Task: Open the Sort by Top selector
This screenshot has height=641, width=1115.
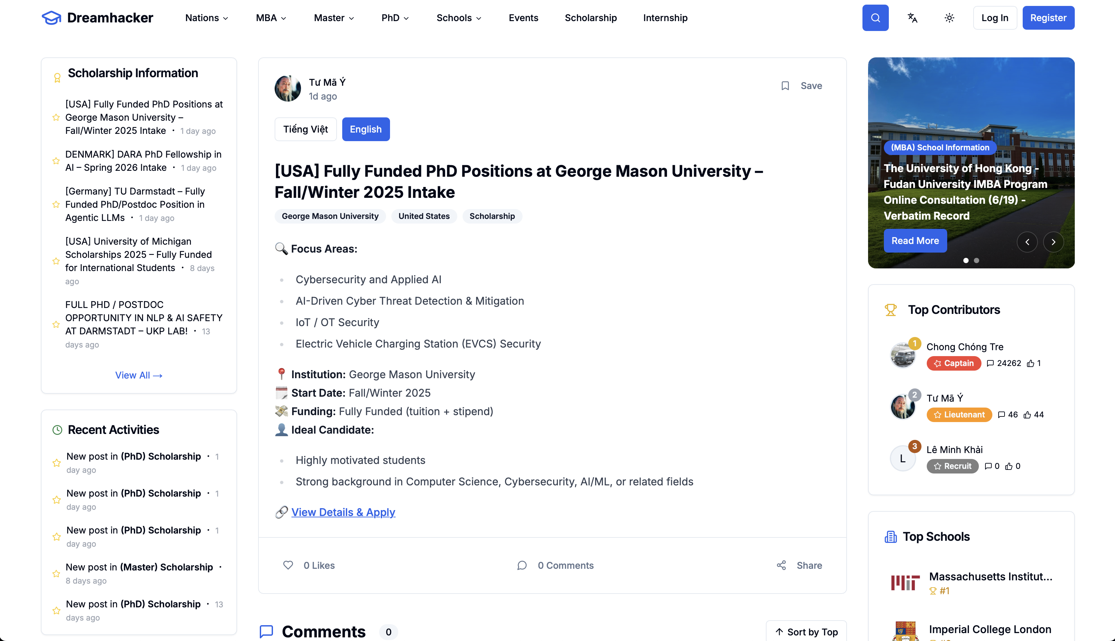Action: pos(806,632)
